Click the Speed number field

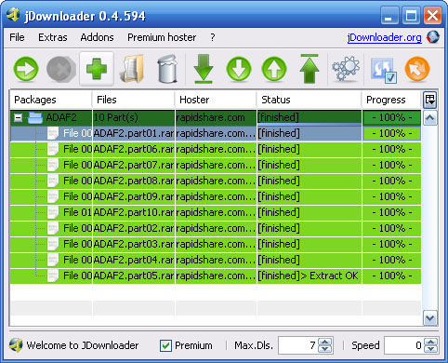point(404,345)
